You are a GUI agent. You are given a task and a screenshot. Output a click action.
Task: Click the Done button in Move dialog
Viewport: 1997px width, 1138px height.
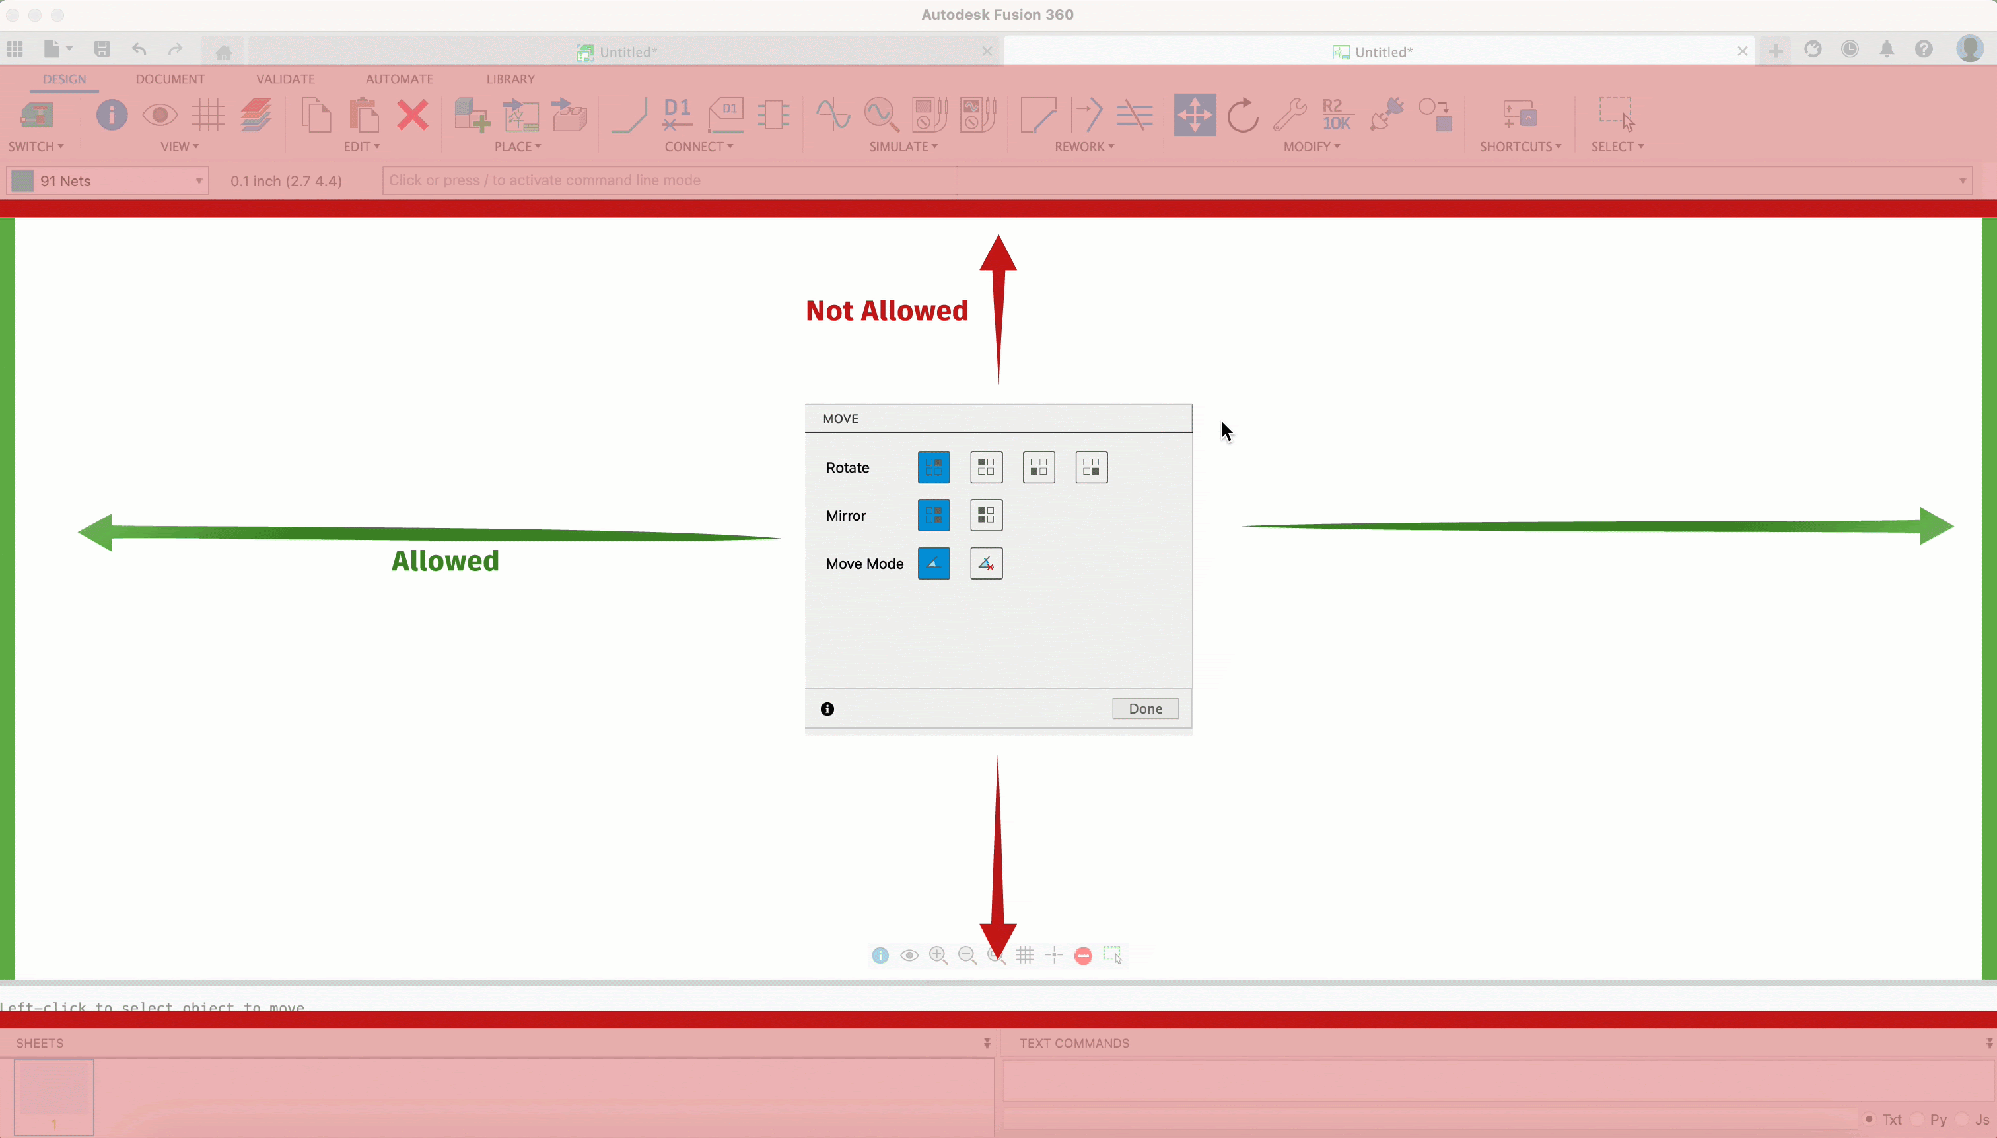[1144, 708]
